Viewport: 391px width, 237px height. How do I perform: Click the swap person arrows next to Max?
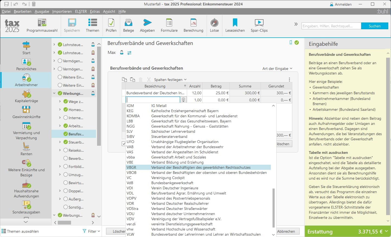pos(129,53)
